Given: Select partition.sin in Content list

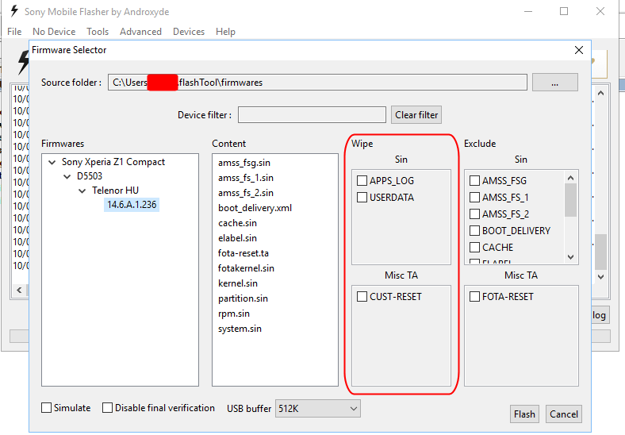Looking at the screenshot, I should tap(243, 298).
